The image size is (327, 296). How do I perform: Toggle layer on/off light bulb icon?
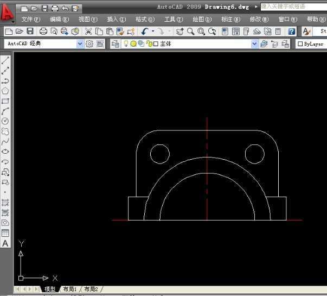(126, 43)
